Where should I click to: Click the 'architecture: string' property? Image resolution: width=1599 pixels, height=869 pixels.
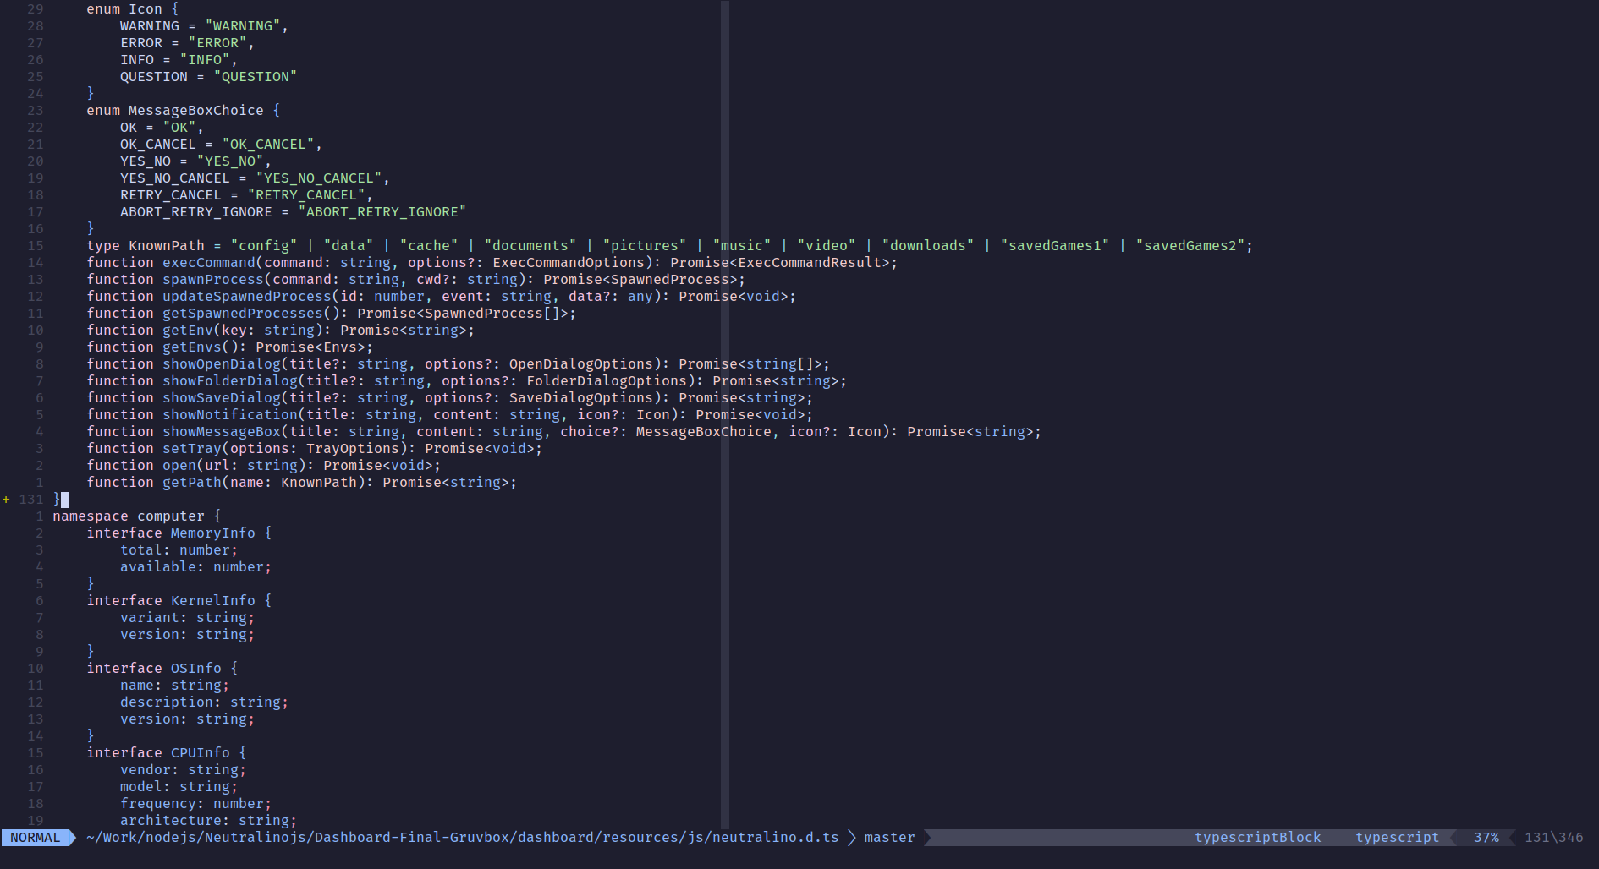208,821
